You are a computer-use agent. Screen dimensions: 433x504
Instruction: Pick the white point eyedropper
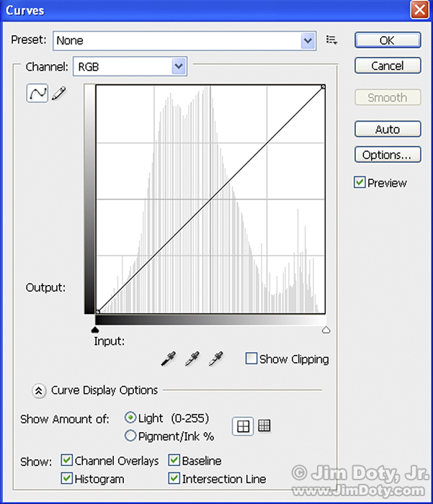(x=216, y=359)
